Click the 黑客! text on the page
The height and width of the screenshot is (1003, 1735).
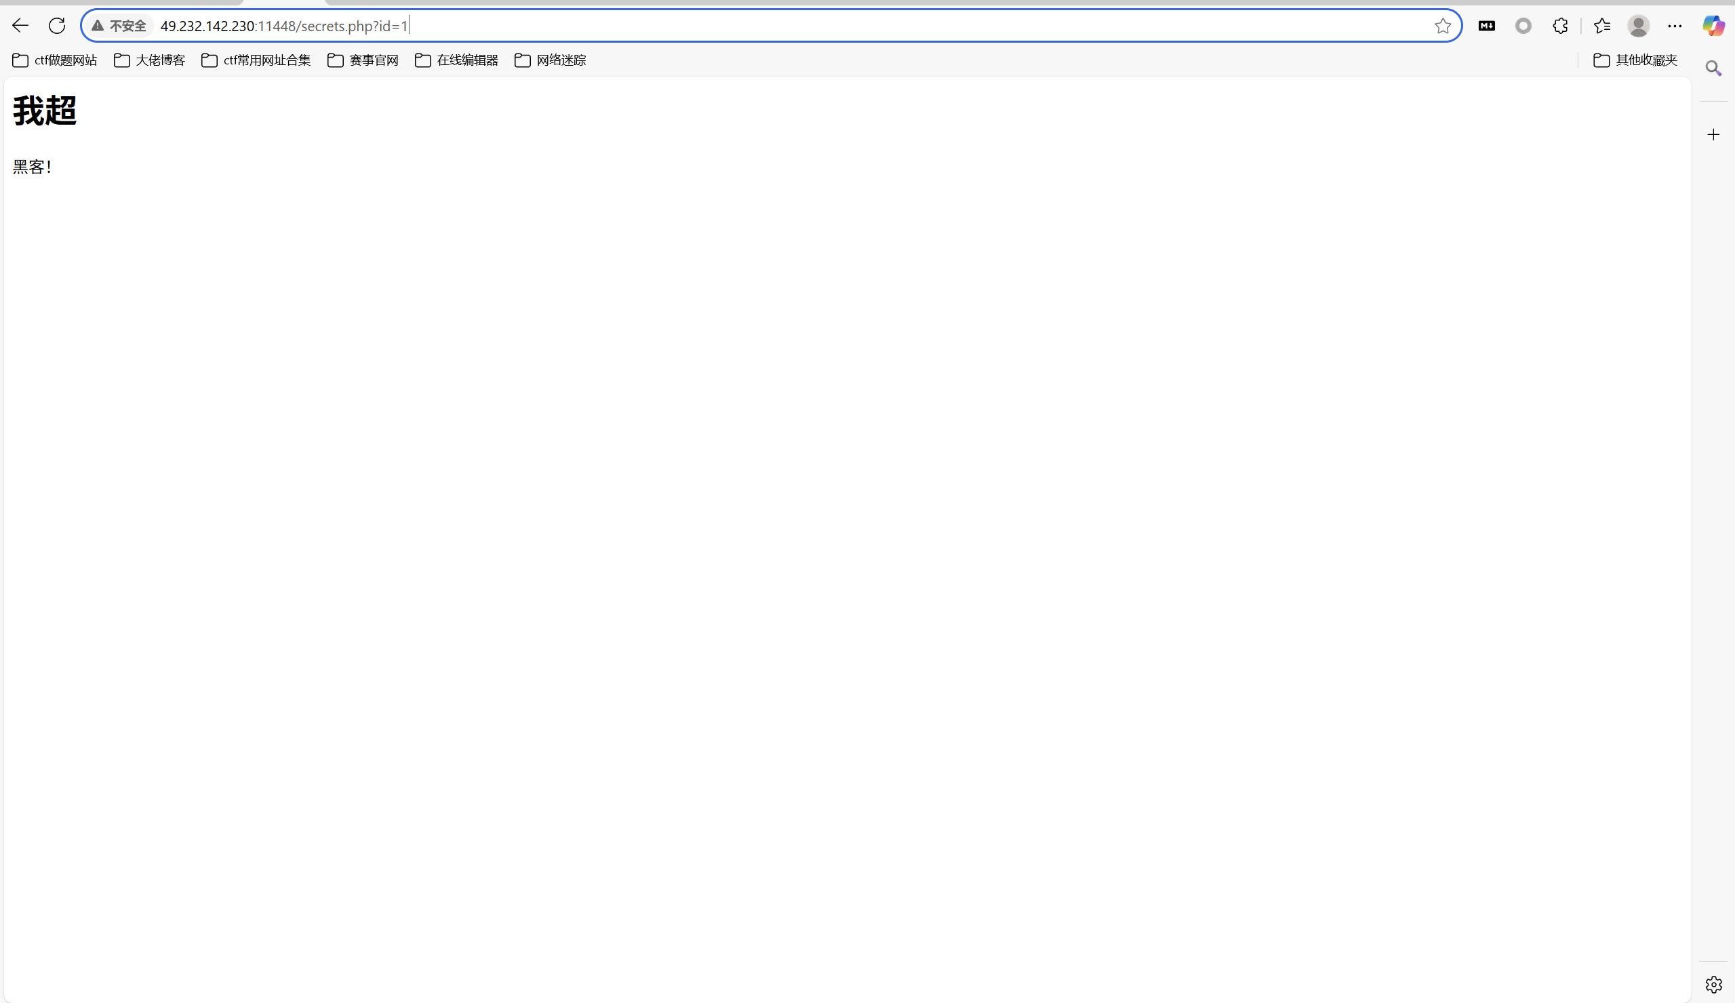click(x=33, y=167)
